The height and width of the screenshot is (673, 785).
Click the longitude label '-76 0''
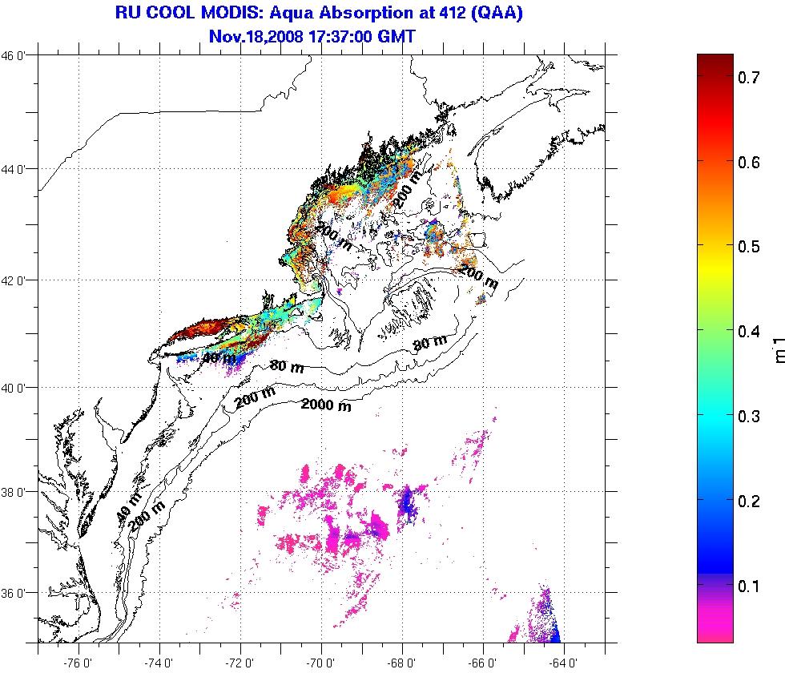pos(78,663)
